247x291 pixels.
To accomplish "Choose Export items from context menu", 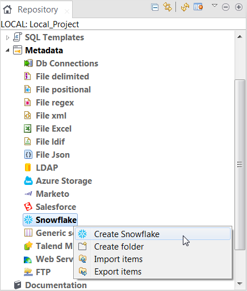I will [x=153, y=272].
